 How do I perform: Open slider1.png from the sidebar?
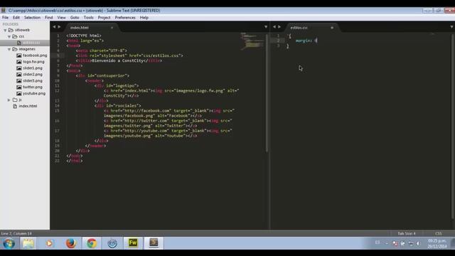pyautogui.click(x=33, y=68)
